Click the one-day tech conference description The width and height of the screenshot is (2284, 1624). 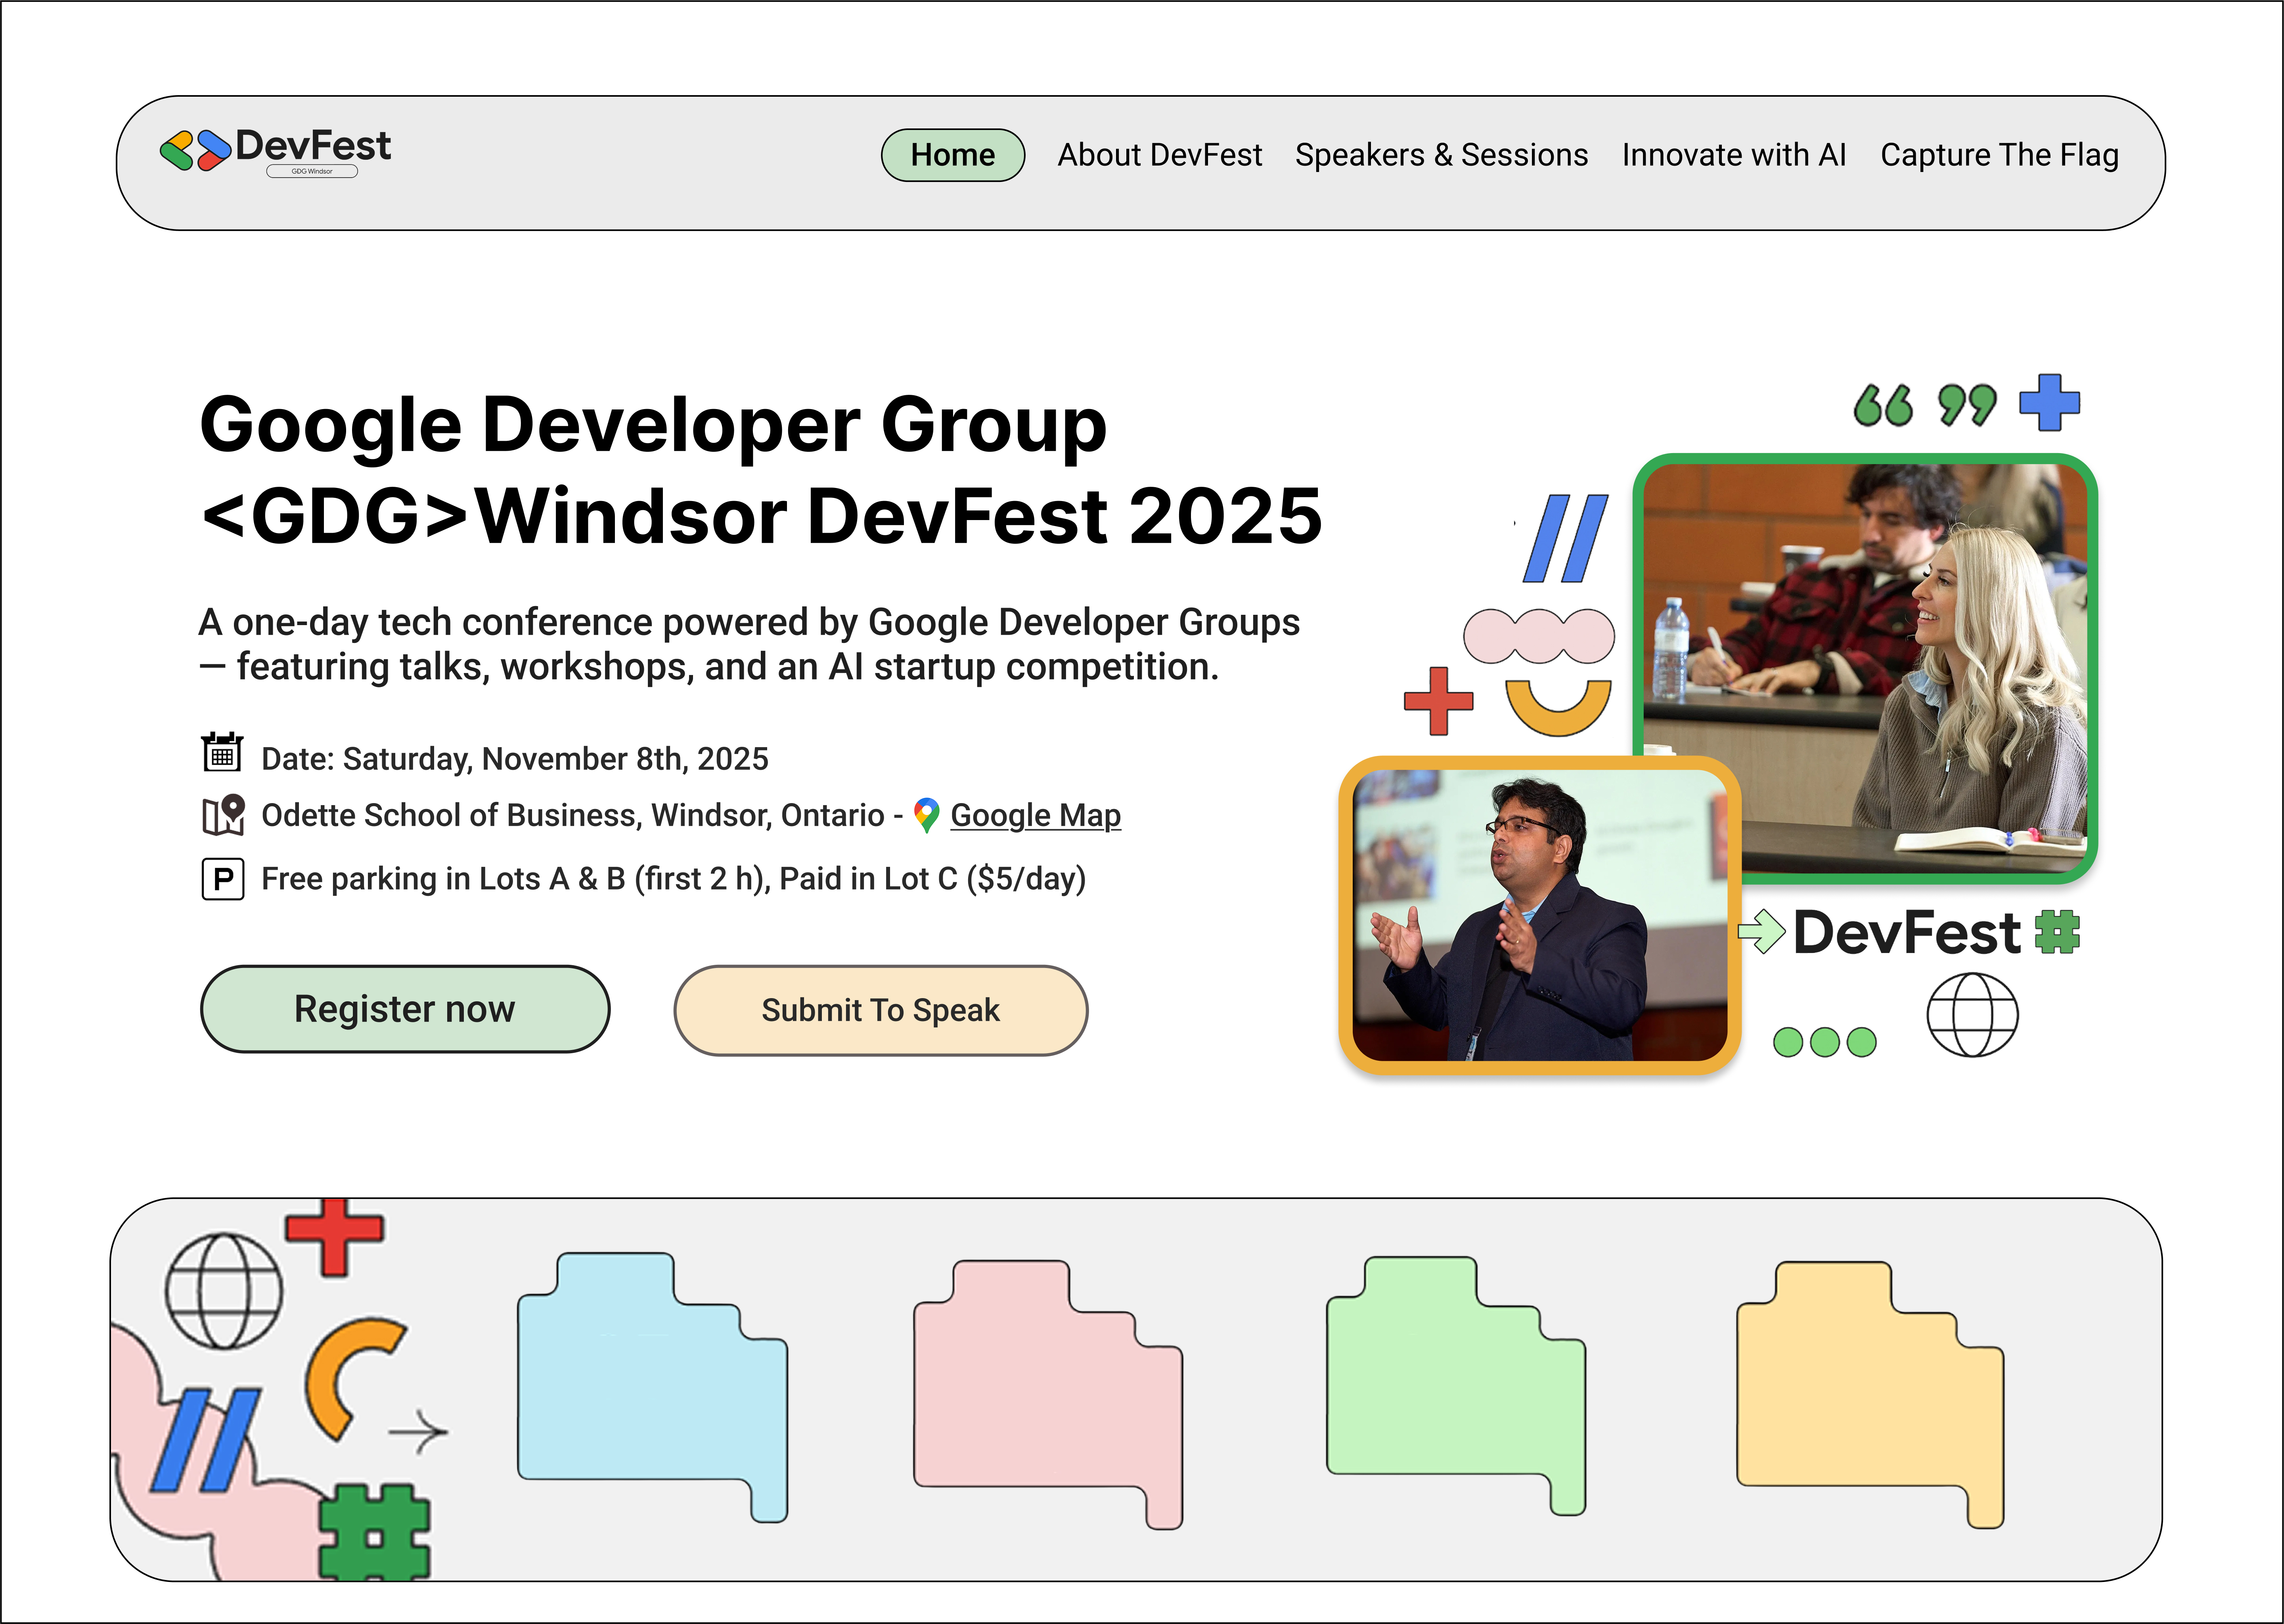point(749,644)
